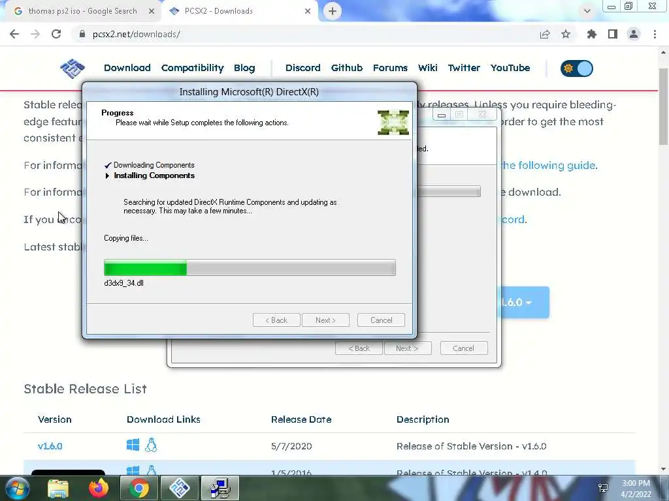Viewport: 669px width, 501px height.
Task: Bookmark this page with star icon
Action: tap(566, 34)
